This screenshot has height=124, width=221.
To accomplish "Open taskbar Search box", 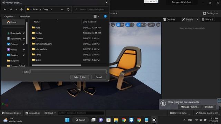I will tap(80, 120).
